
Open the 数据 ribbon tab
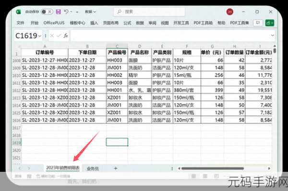point(140,23)
